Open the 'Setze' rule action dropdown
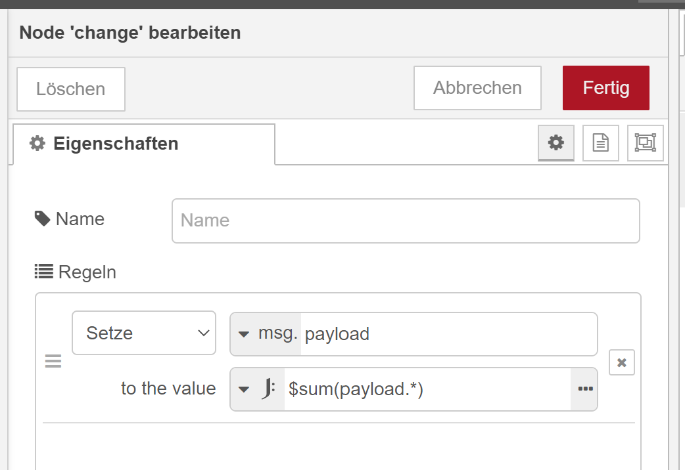The height and width of the screenshot is (470, 685). click(143, 333)
